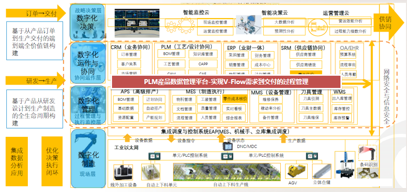This screenshot has height=192, width=407.
Task: Click the 自动上下料单元 cell icon
Action: tap(151, 172)
